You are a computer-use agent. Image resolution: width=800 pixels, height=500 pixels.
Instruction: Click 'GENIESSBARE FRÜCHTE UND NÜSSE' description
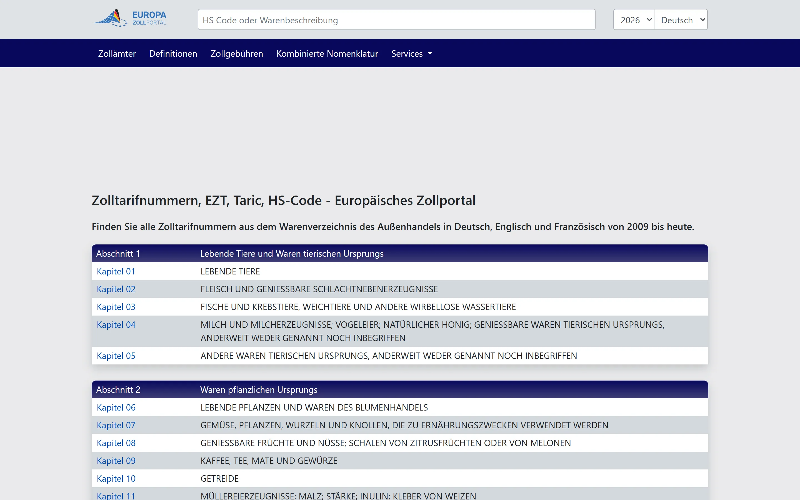click(386, 443)
